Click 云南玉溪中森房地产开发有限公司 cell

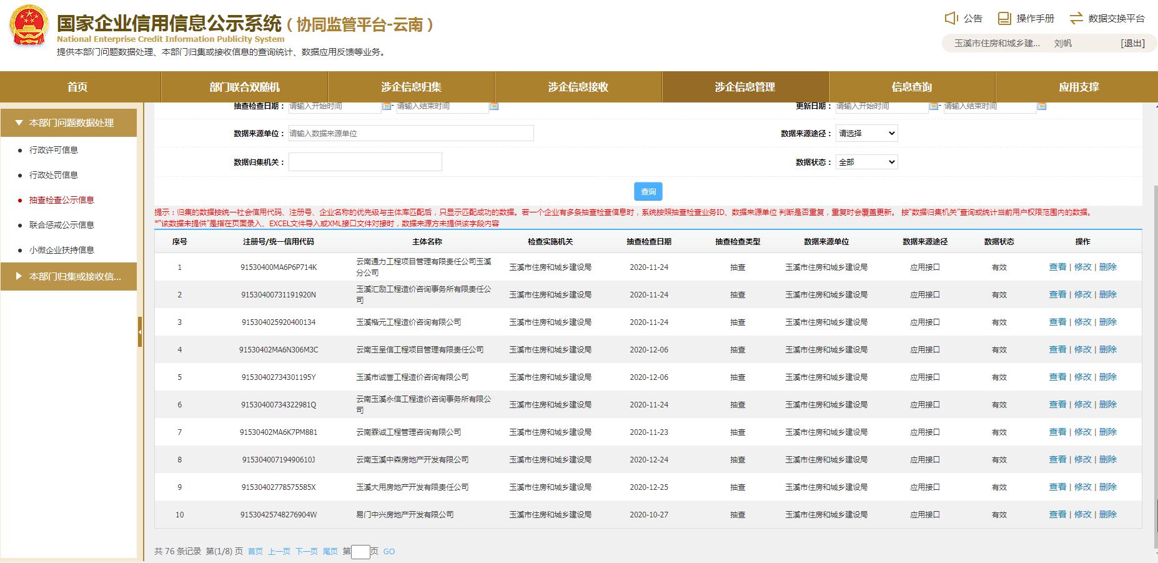coord(412,459)
